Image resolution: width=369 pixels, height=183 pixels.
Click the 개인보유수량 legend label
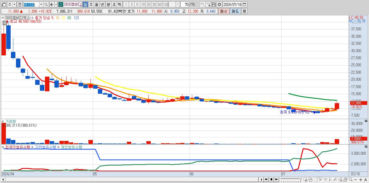[x=72, y=147]
